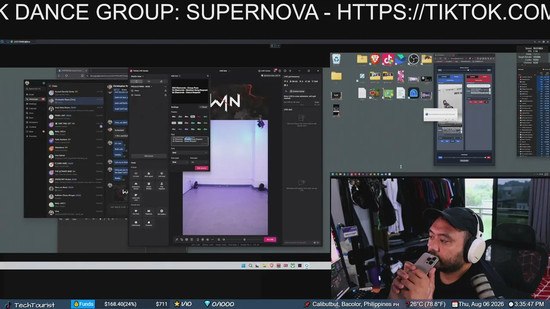Click pink Add source button in Add text
The height and width of the screenshot is (309, 550).
202,168
